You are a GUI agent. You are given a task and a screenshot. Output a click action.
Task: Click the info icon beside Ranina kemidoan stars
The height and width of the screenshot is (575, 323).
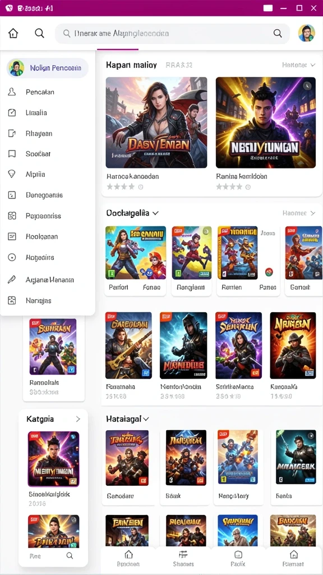(x=248, y=187)
